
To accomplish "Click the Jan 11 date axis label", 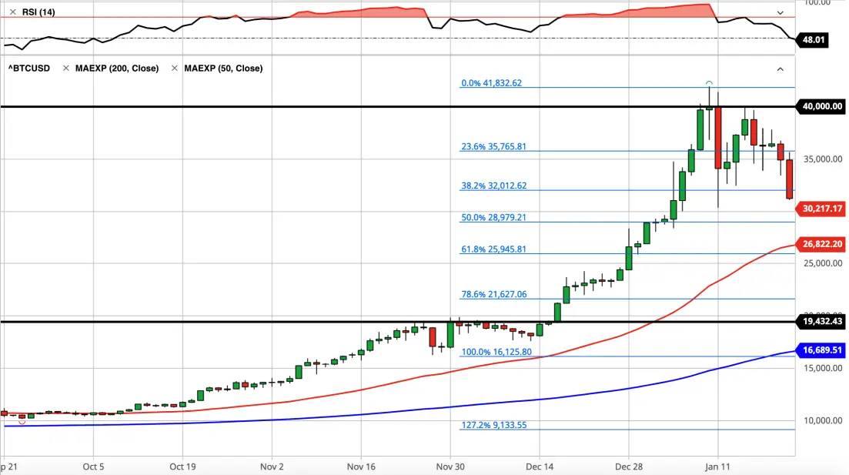I will (x=718, y=467).
